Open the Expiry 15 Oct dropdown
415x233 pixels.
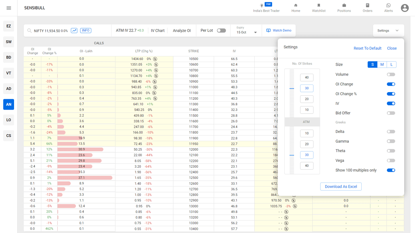(247, 32)
